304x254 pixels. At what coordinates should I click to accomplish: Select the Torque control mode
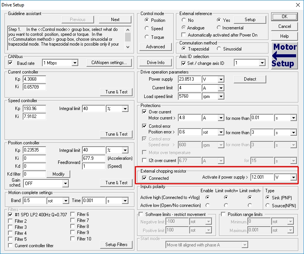[147, 37]
